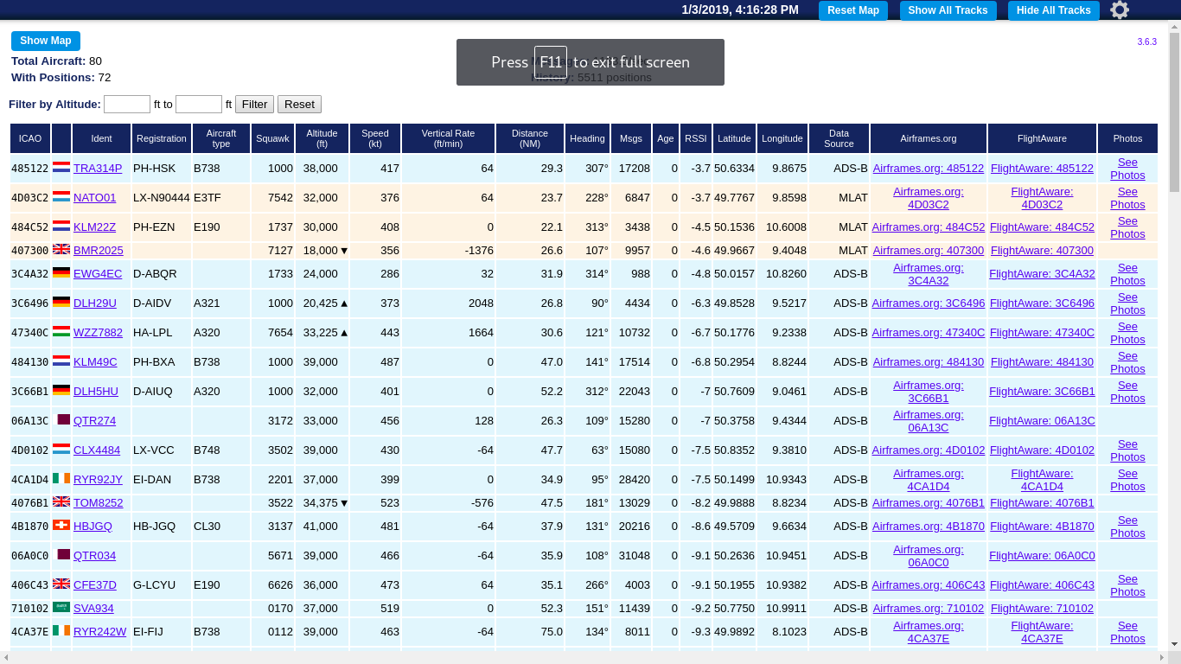
Task: Click the Irish flag beside RYR92JY
Action: click(x=61, y=479)
